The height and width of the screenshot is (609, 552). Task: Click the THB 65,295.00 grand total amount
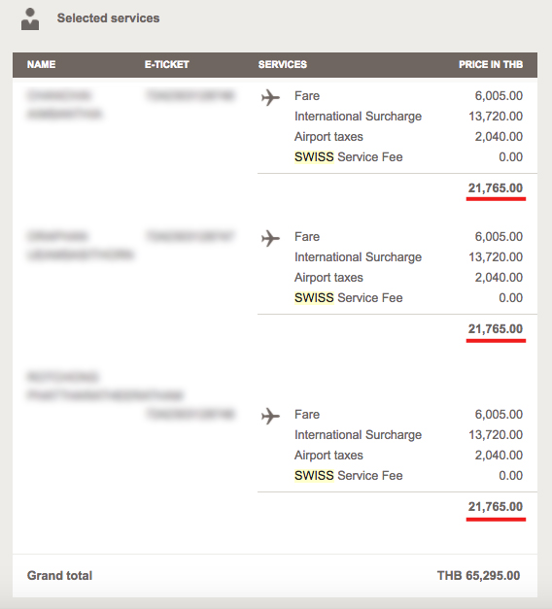[478, 576]
